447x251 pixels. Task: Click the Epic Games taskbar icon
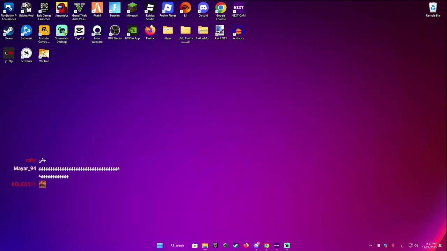point(215,245)
